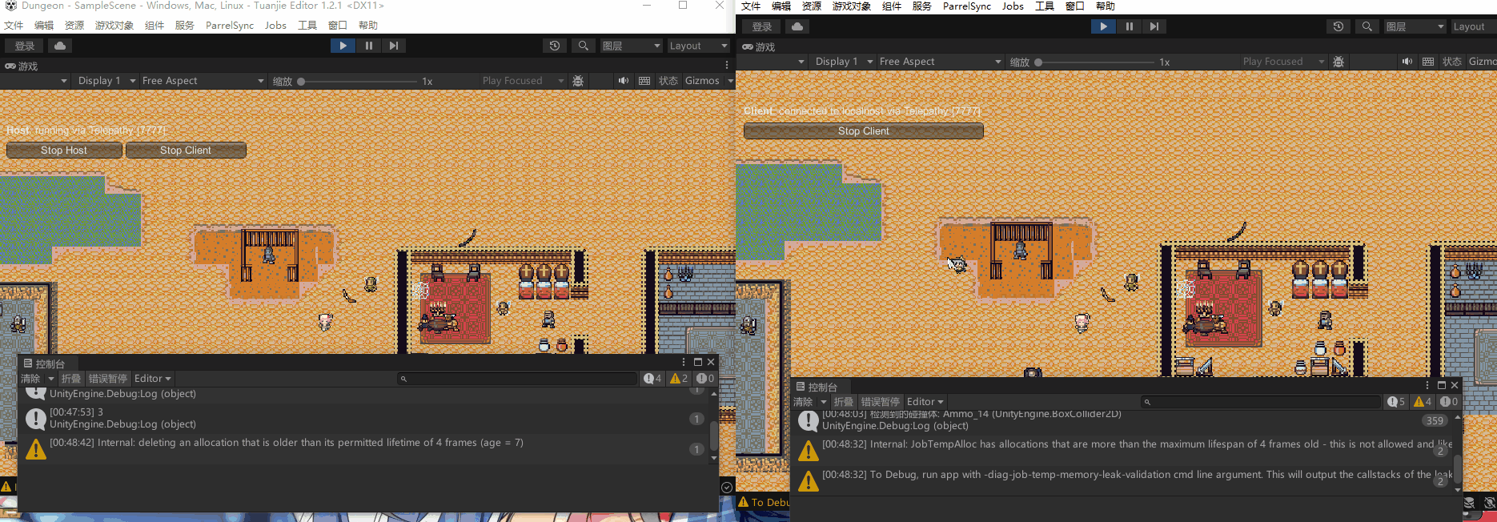Open 图层 layers dropdown in left editor

[632, 46]
